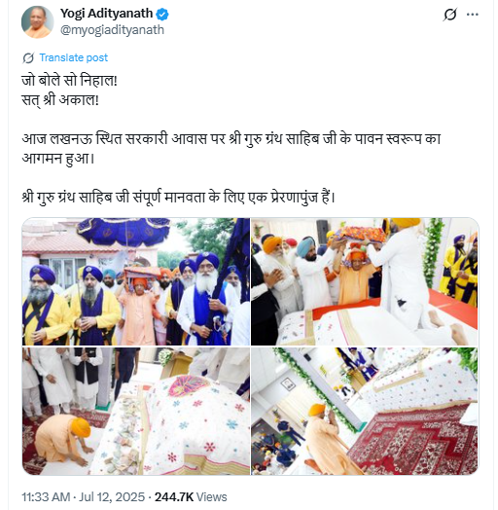Click the blue verified badge
The height and width of the screenshot is (510, 498).
[162, 14]
